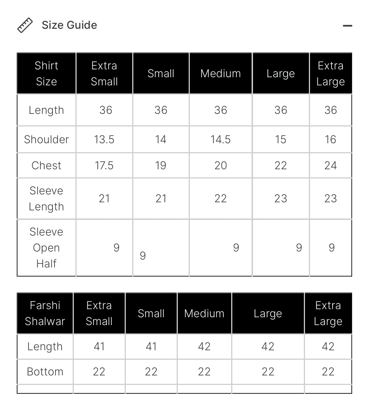The height and width of the screenshot is (402, 369).
Task: Click the ruler icon beside Size Guide
Action: click(25, 25)
